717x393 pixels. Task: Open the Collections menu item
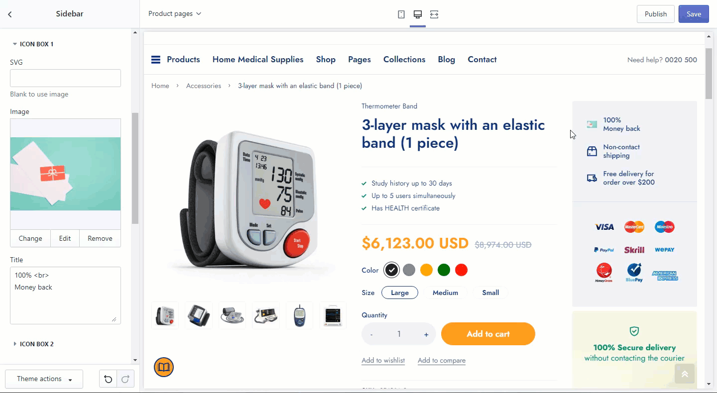pyautogui.click(x=404, y=60)
